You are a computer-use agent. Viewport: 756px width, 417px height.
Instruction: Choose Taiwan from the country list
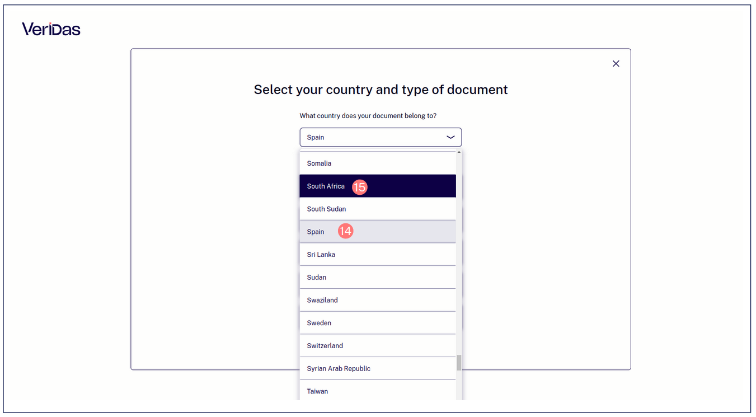point(378,391)
